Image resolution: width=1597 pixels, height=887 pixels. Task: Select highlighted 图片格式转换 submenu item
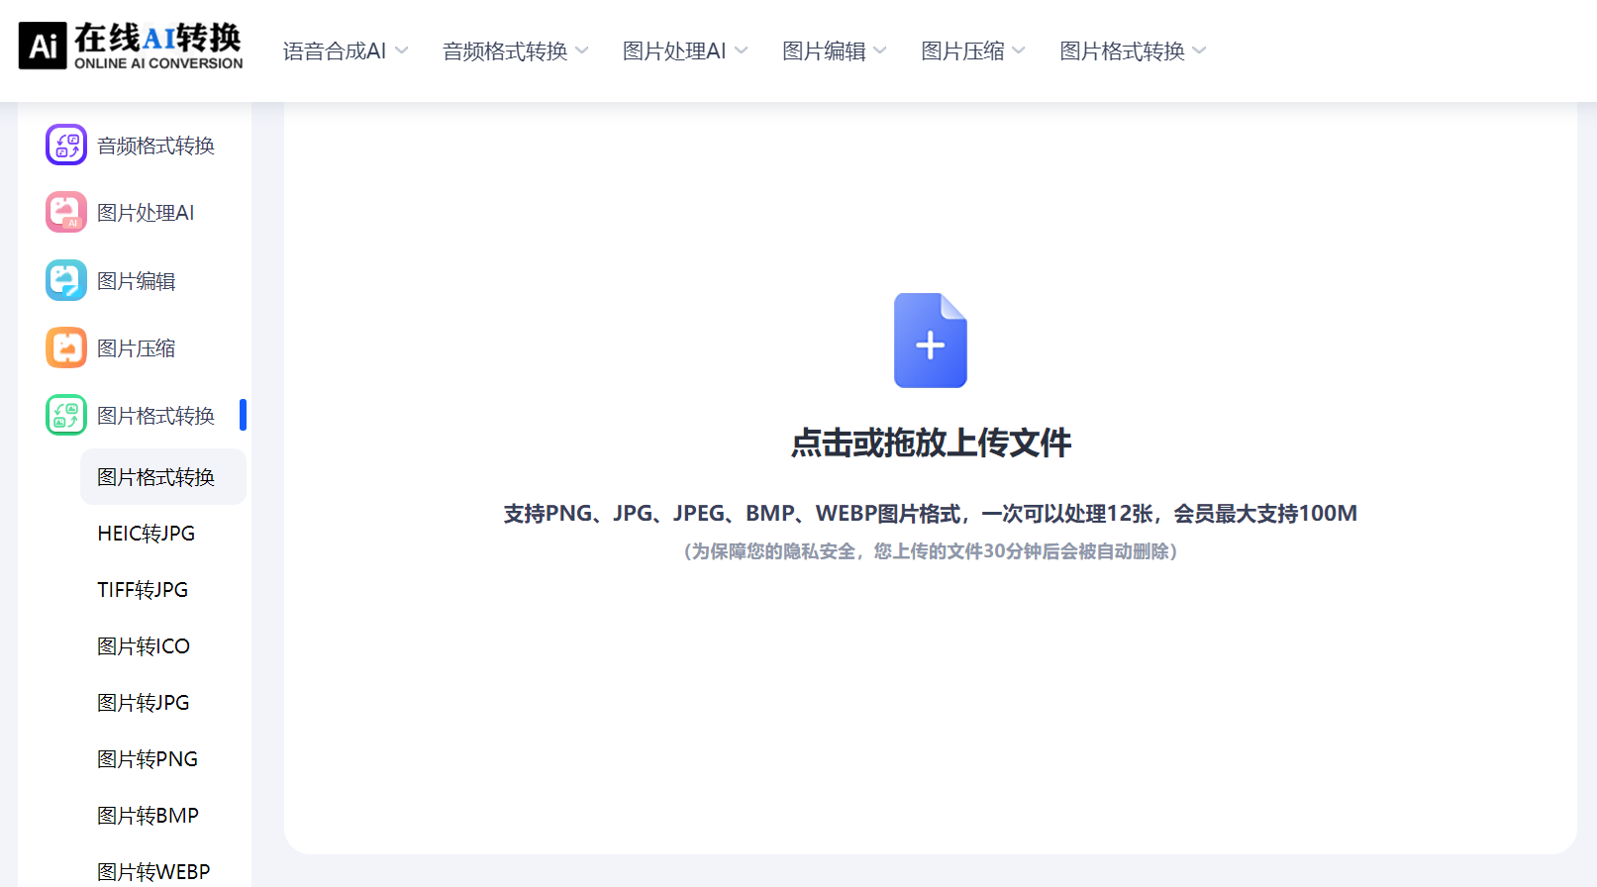pyautogui.click(x=156, y=477)
